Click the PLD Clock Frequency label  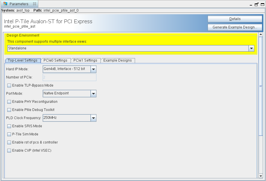click(24, 118)
